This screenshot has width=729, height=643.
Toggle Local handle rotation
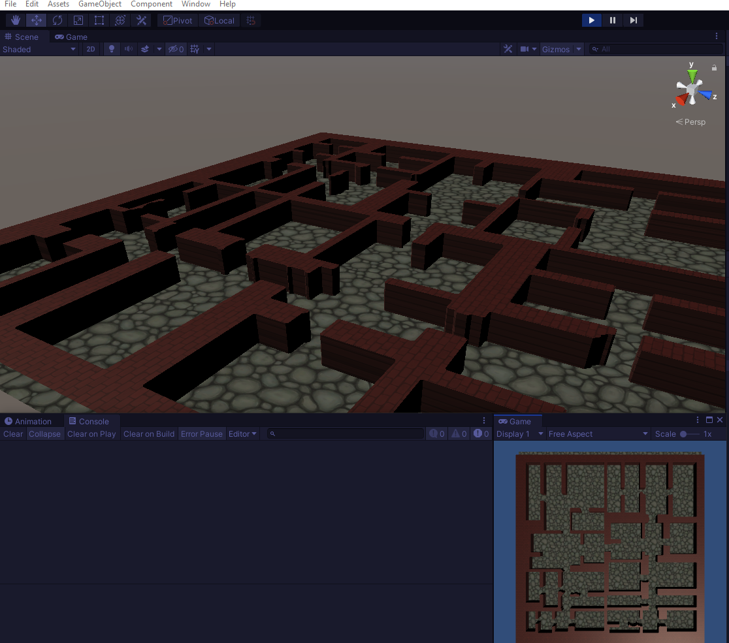click(x=219, y=20)
